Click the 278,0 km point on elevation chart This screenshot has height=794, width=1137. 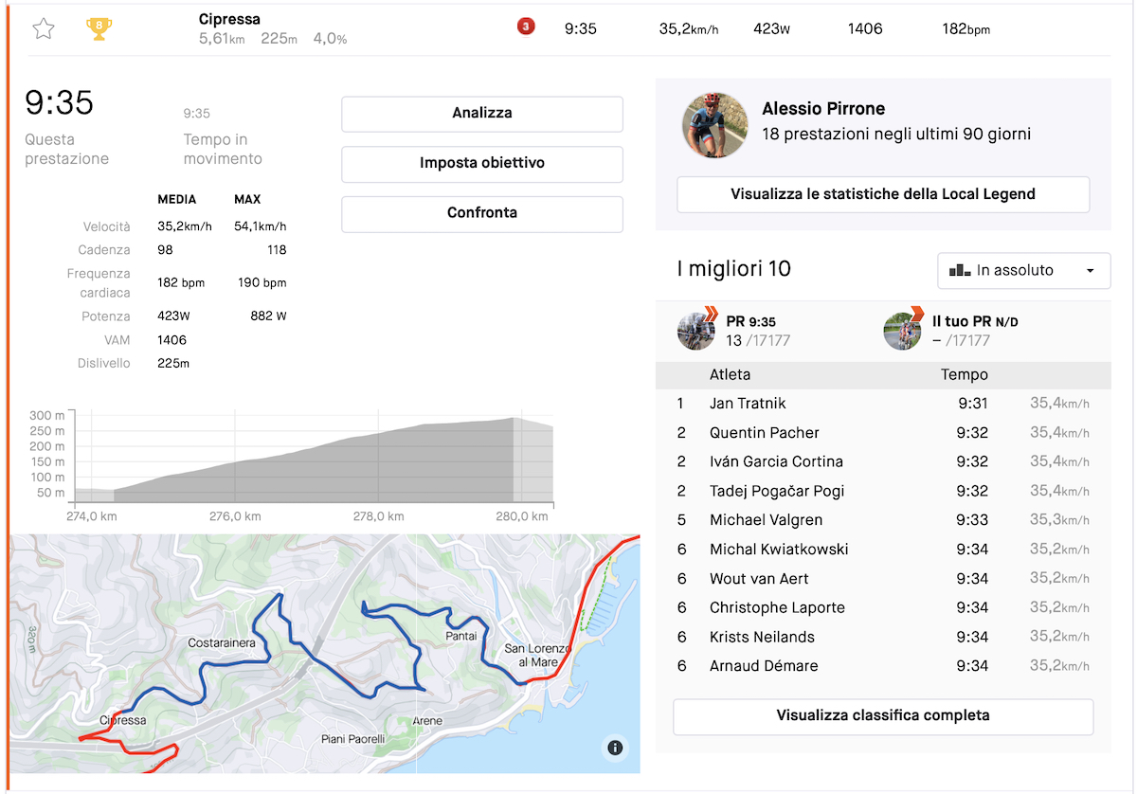click(x=378, y=516)
